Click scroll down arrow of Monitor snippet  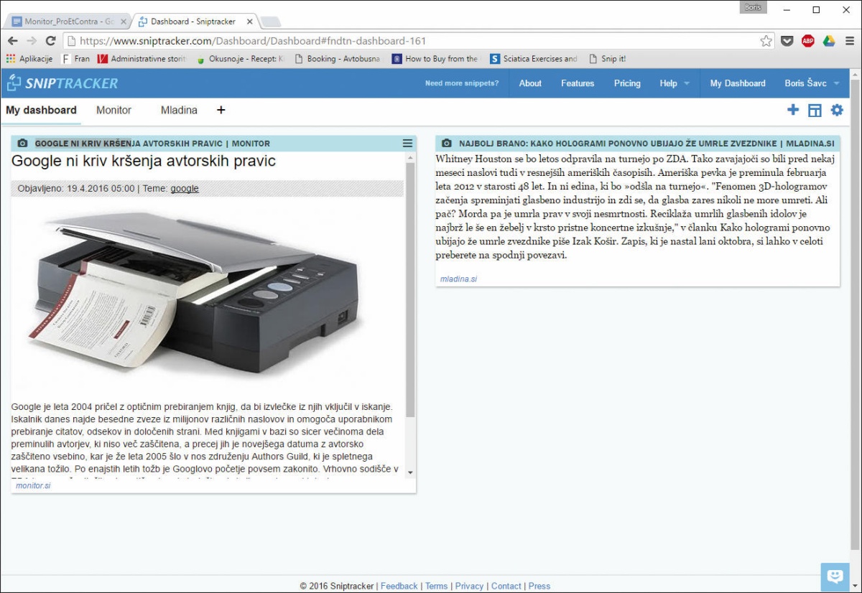[x=410, y=472]
